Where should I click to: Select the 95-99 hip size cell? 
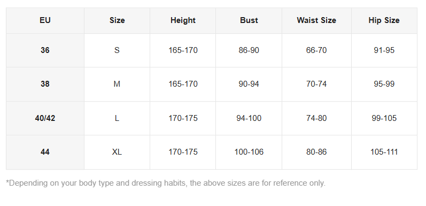pyautogui.click(x=384, y=84)
